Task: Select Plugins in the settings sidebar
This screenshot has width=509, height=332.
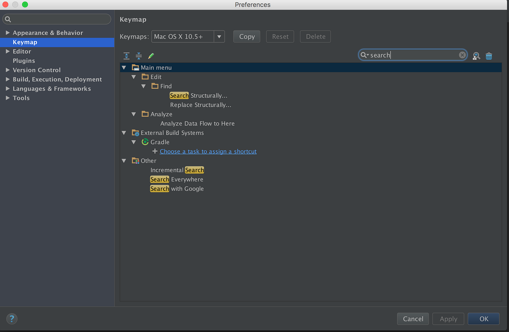Action: tap(24, 61)
